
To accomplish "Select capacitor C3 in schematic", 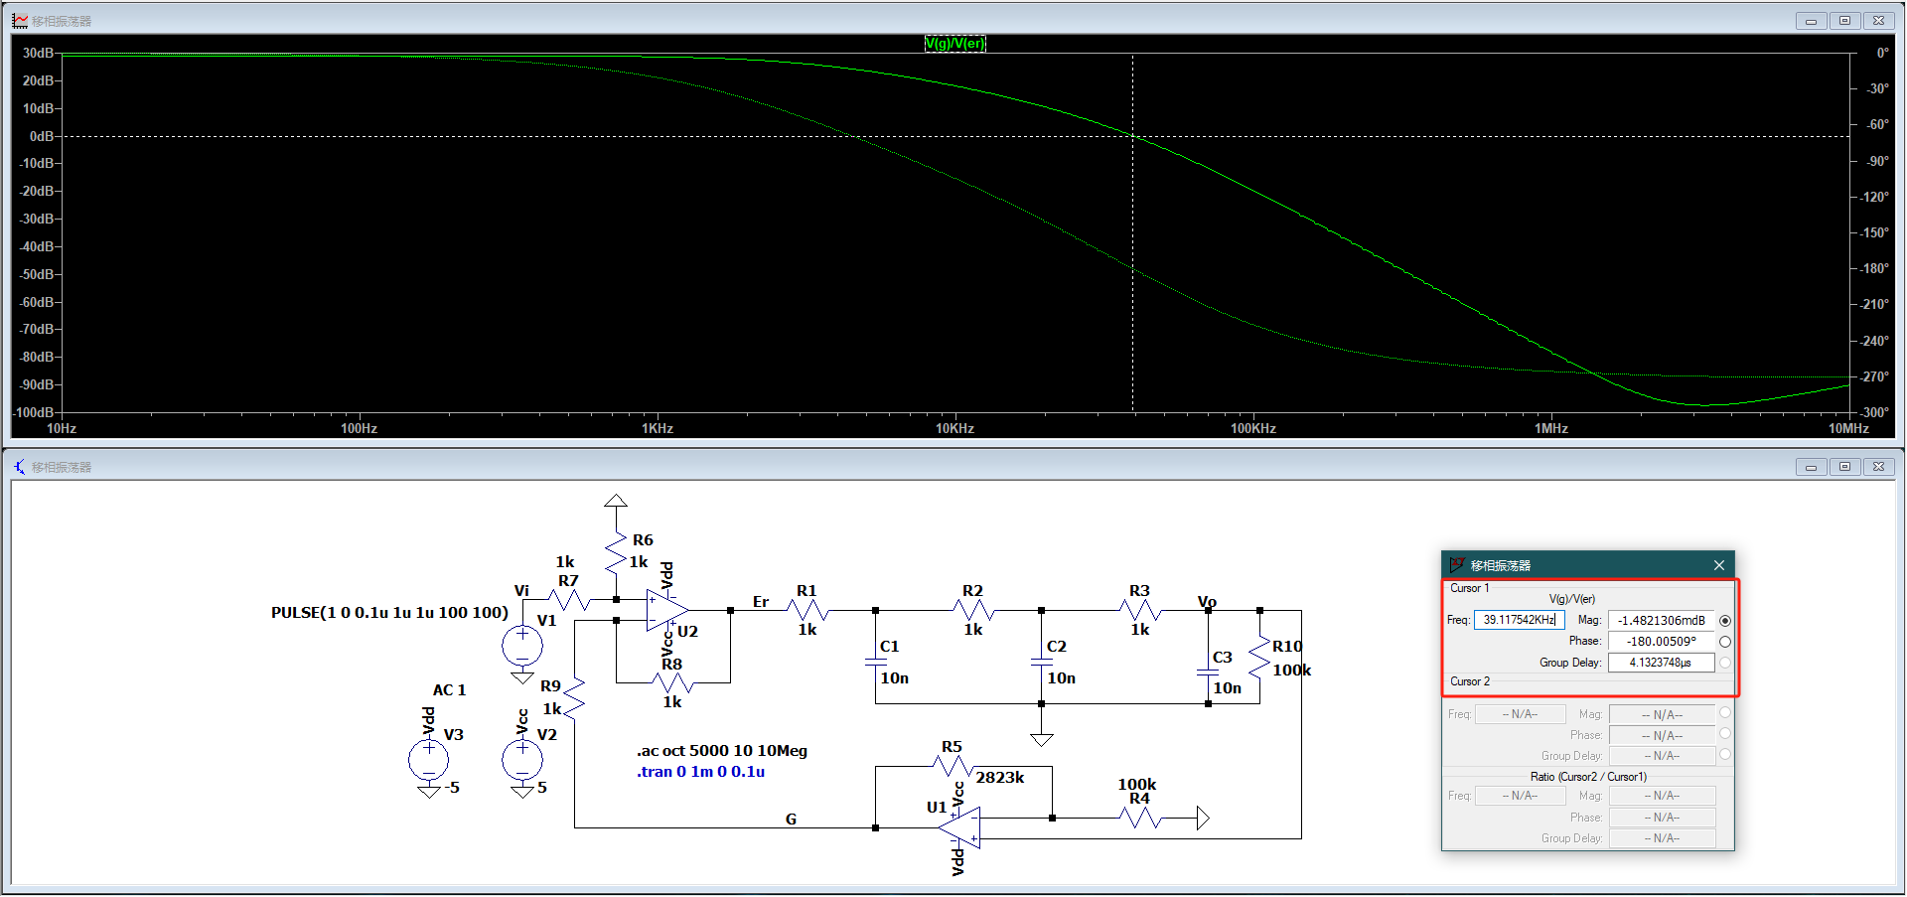I will (1209, 673).
